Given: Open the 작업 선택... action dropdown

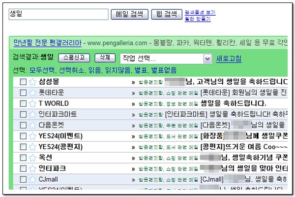Looking at the screenshot, I should 166,59.
